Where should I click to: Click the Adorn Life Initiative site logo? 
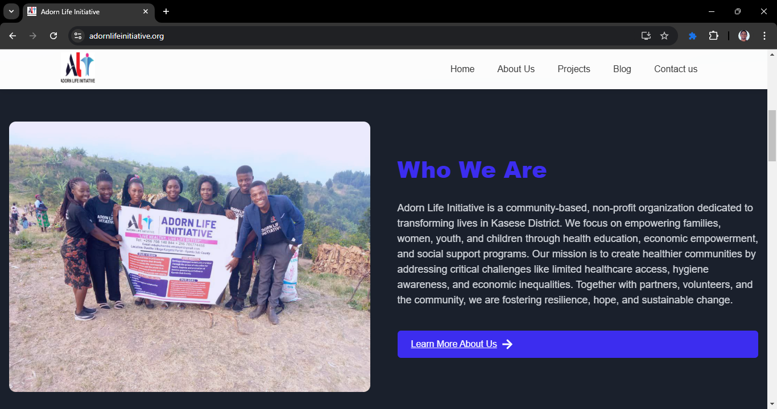(78, 69)
